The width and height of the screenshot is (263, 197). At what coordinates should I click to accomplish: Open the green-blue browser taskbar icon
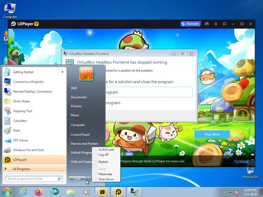click(x=55, y=192)
